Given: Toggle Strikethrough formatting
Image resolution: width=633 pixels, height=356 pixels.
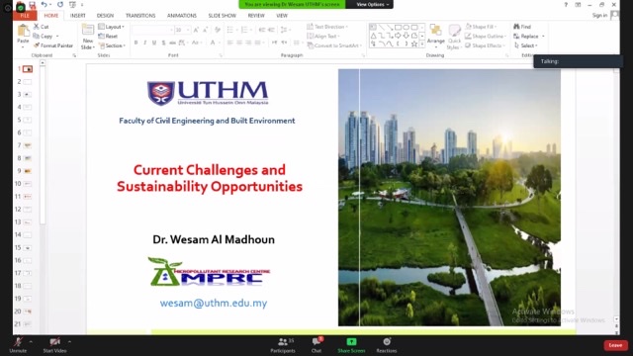Looking at the screenshot, I should click(x=172, y=43).
